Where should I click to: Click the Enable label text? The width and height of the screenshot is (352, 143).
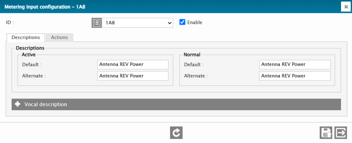[x=195, y=22]
